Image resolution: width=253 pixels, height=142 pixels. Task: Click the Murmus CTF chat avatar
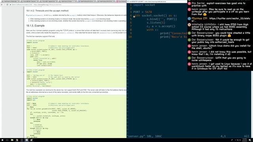pos(189,19)
